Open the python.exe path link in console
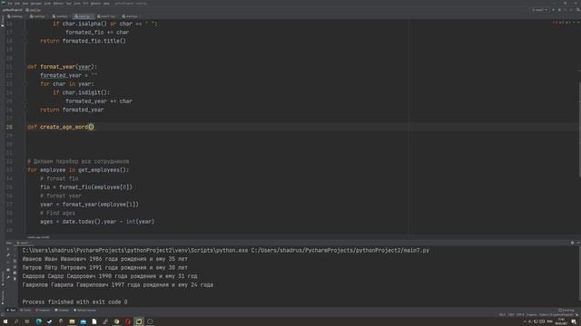This screenshot has height=326, width=581. [x=135, y=250]
